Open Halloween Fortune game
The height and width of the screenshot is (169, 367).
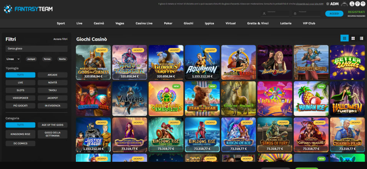click(x=347, y=98)
